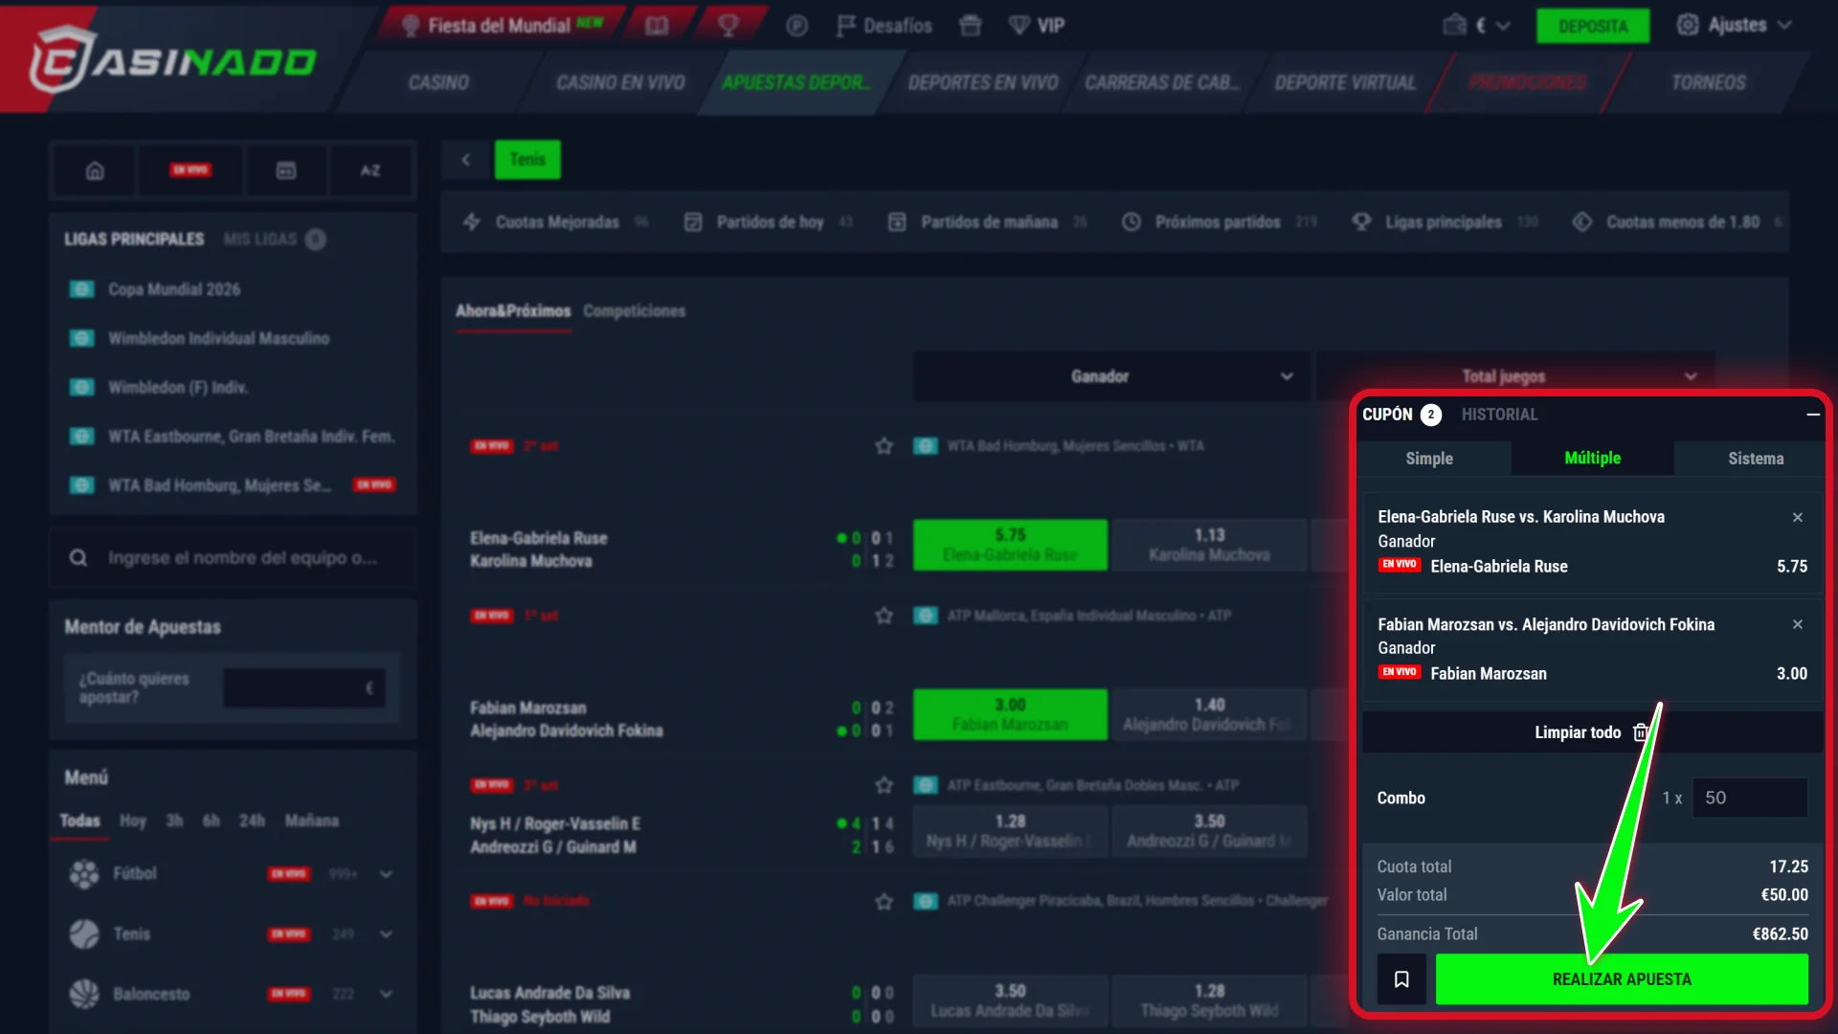
Task: Click REALIZAR APUESTA button
Action: point(1622,979)
